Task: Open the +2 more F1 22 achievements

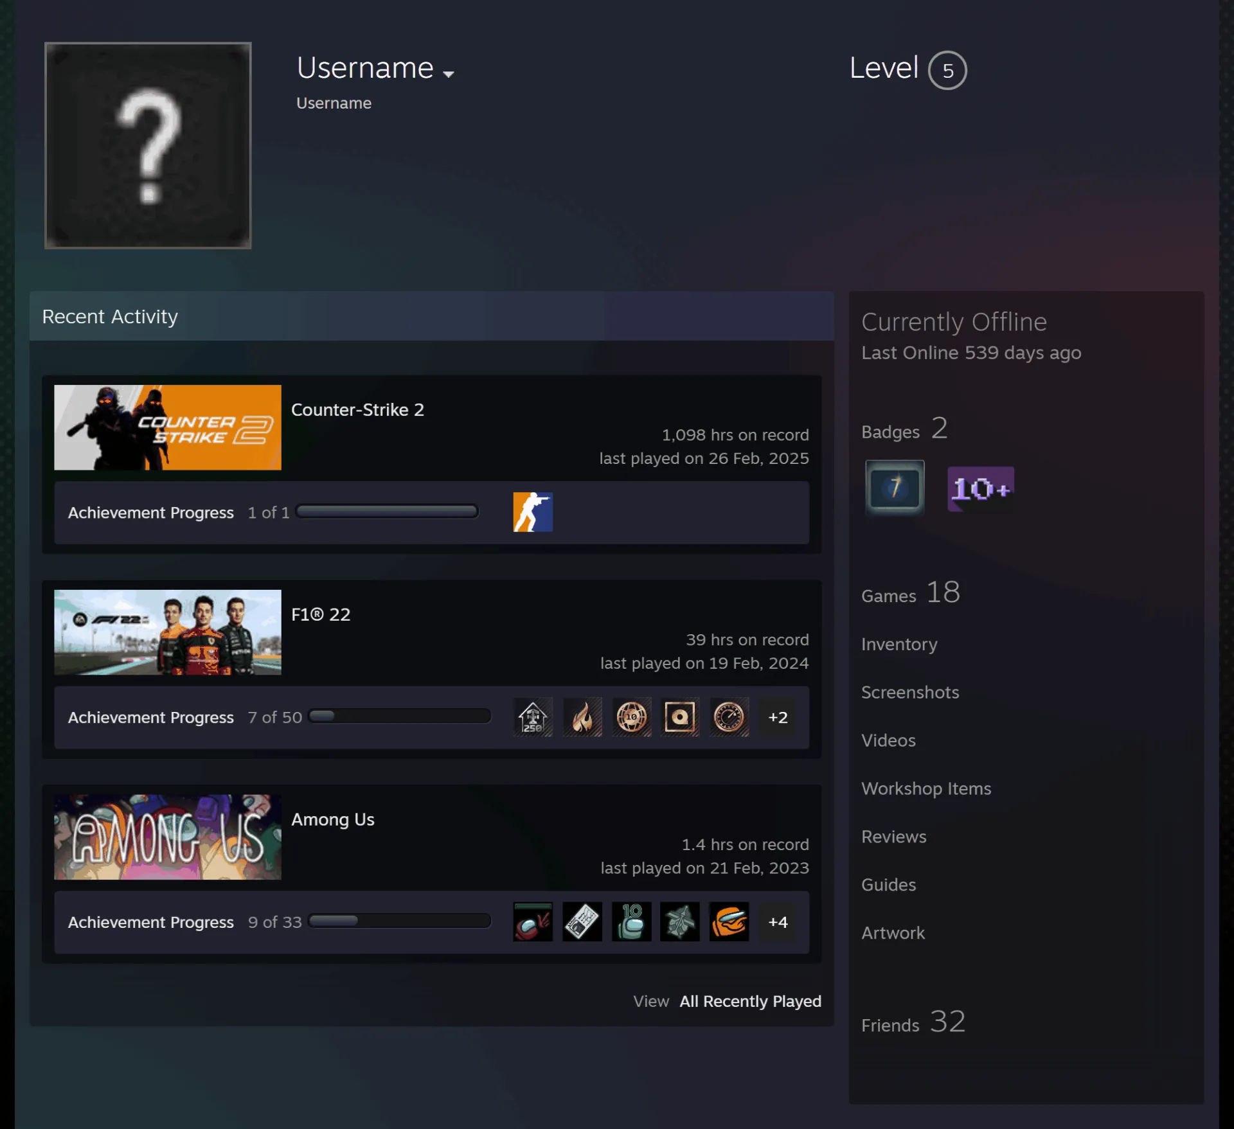Action: (x=778, y=717)
